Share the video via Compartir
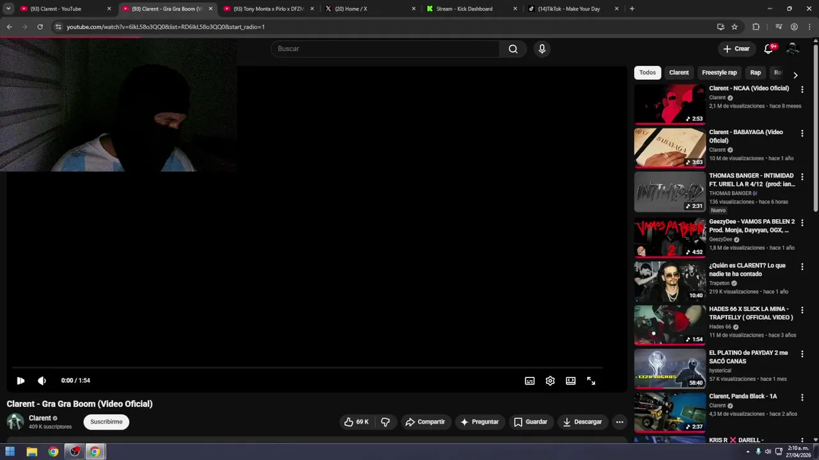 click(x=425, y=422)
